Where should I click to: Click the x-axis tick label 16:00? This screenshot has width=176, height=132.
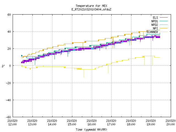(x=92, y=124)
